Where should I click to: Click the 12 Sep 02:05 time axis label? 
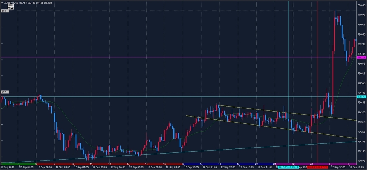coord(45,167)
